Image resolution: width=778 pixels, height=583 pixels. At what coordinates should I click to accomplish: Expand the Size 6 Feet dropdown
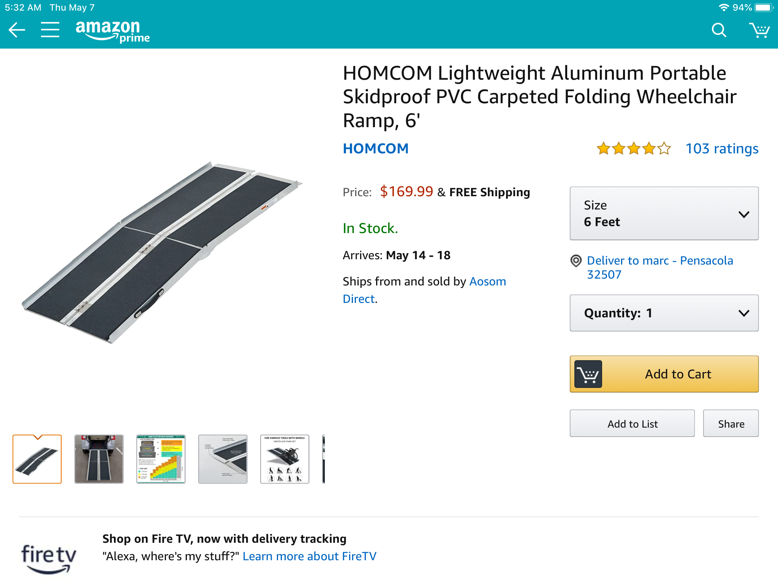664,213
